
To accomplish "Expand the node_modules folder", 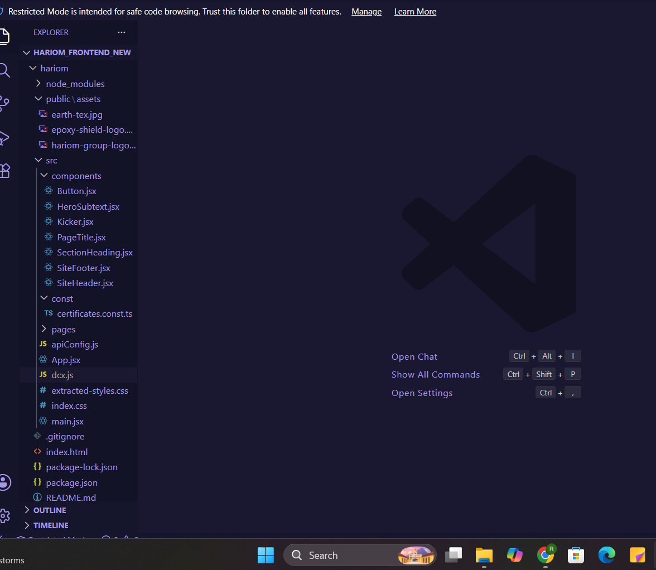I will pos(79,84).
